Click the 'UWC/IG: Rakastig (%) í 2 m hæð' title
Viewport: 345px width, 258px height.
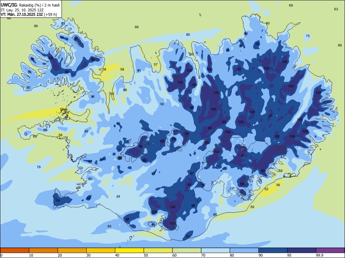point(30,5)
